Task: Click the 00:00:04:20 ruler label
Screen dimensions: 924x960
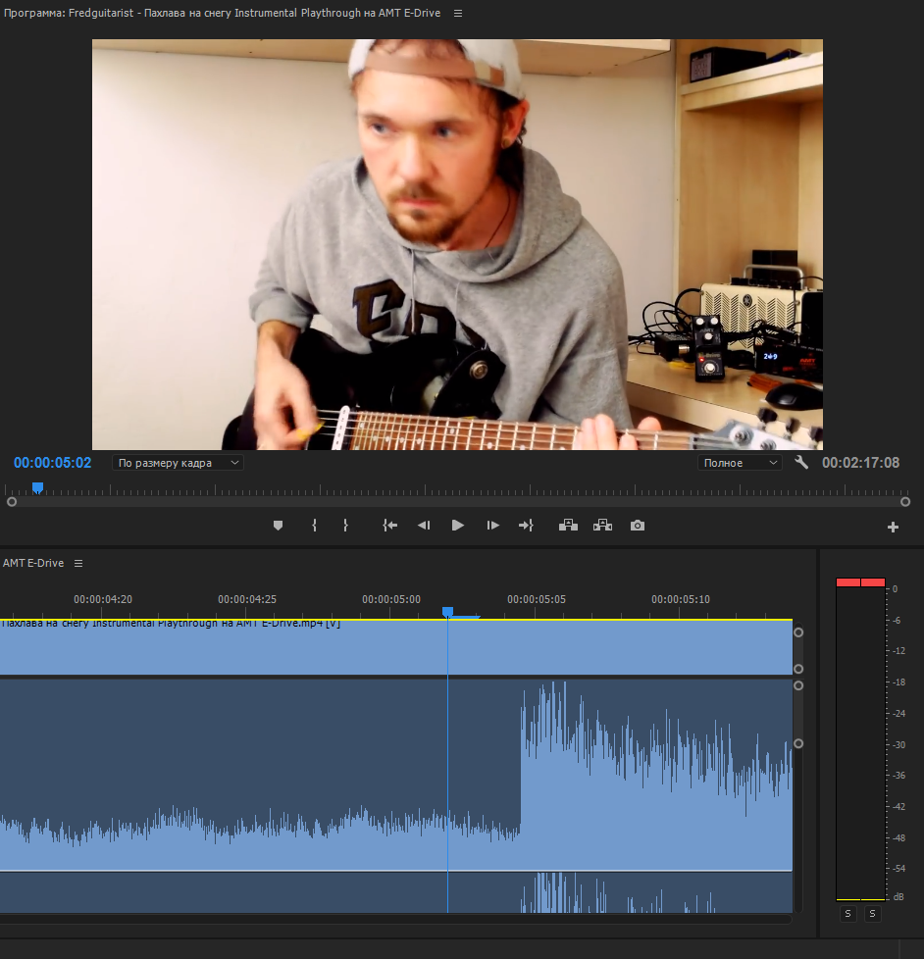Action: click(x=103, y=599)
